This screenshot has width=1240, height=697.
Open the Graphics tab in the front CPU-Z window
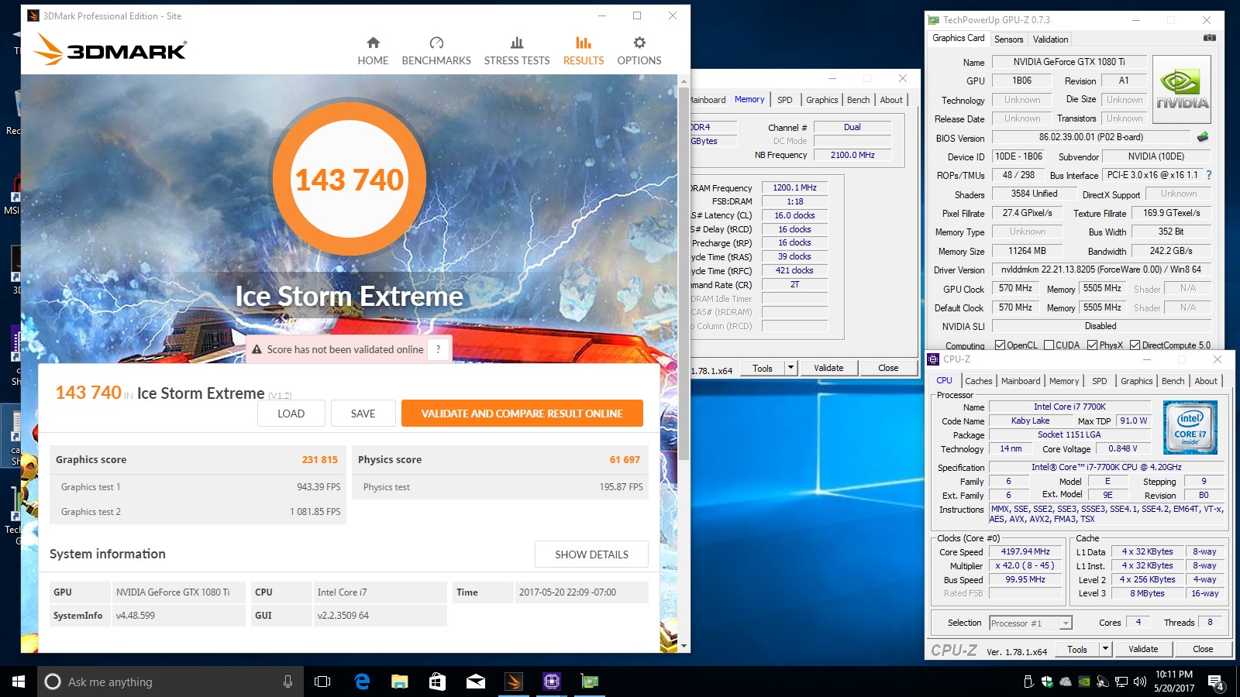(x=1136, y=381)
